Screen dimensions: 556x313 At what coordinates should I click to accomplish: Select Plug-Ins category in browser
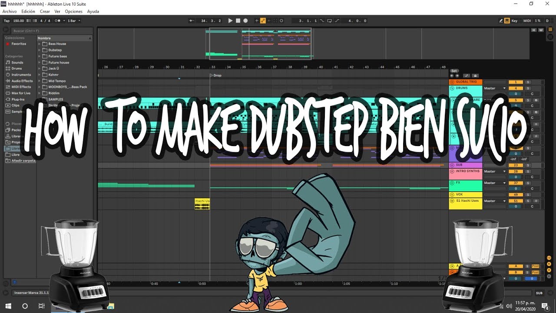18,99
